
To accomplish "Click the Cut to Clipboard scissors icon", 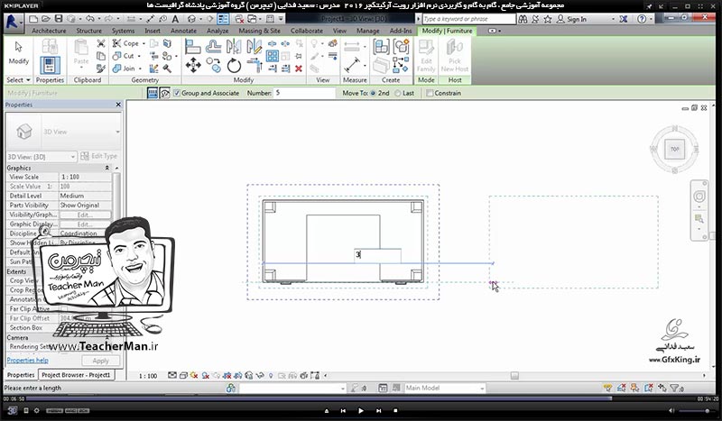I will pos(101,43).
